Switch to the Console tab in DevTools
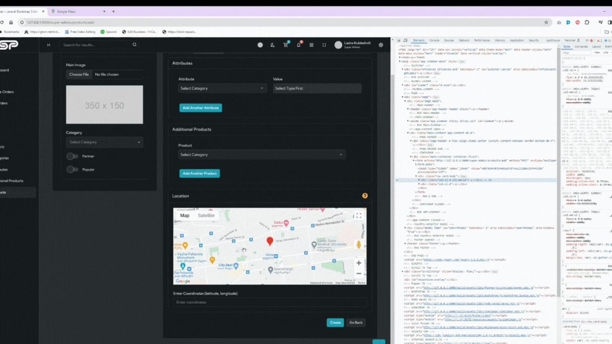Viewport: 612px width, 344px height. pyautogui.click(x=435, y=40)
